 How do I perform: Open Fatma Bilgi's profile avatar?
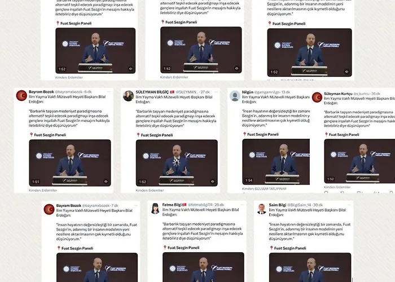pos(155,209)
